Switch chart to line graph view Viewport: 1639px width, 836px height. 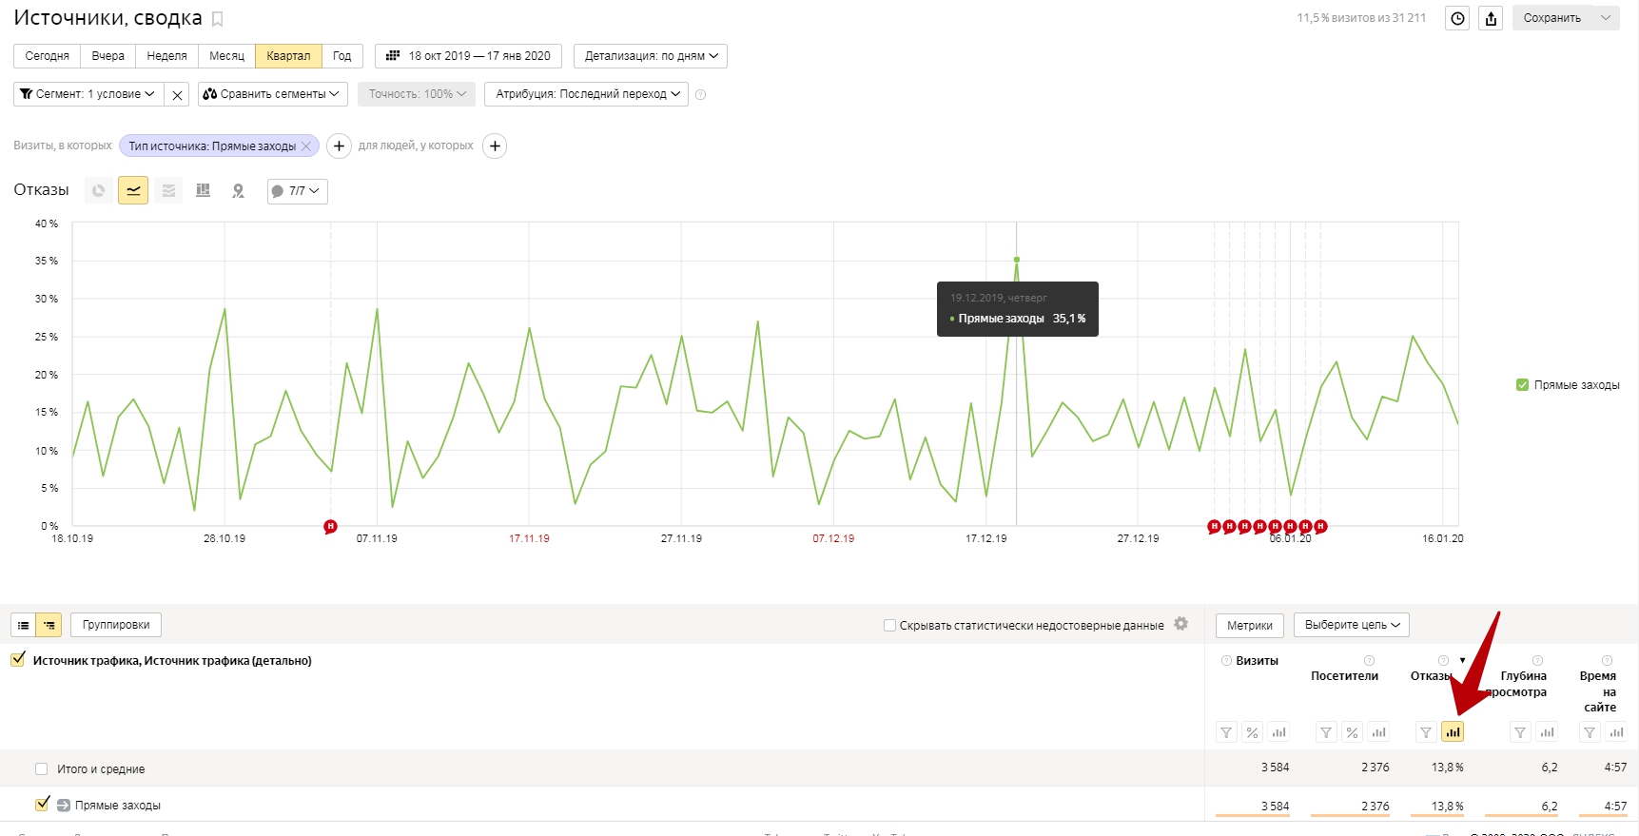[133, 191]
